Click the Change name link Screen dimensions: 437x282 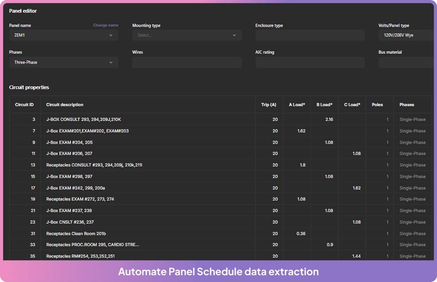pos(106,25)
